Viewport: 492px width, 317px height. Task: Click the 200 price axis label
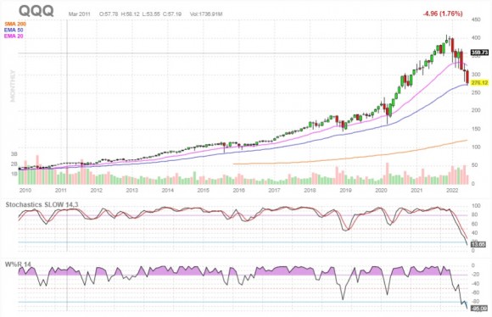(476, 110)
